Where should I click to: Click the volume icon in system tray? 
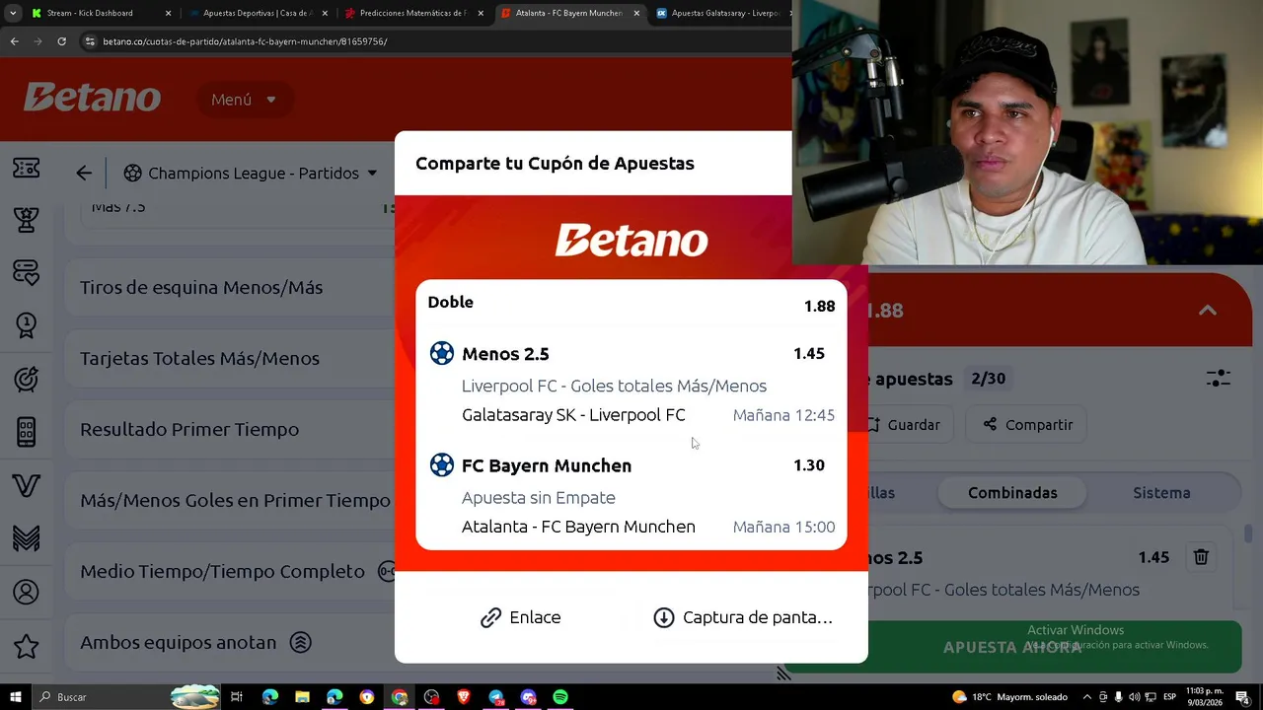pyautogui.click(x=1135, y=697)
